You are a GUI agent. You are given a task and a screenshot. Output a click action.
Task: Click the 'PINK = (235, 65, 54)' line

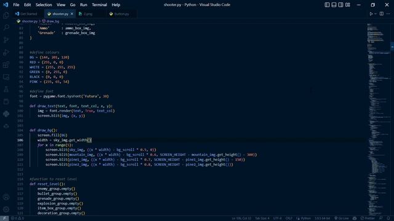[x=49, y=82]
